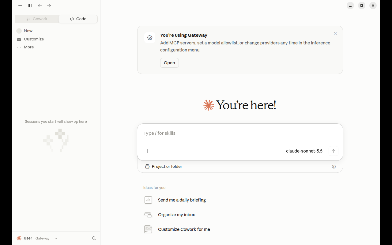The width and height of the screenshot is (392, 245).
Task: Maximize the application window
Action: 362,6
